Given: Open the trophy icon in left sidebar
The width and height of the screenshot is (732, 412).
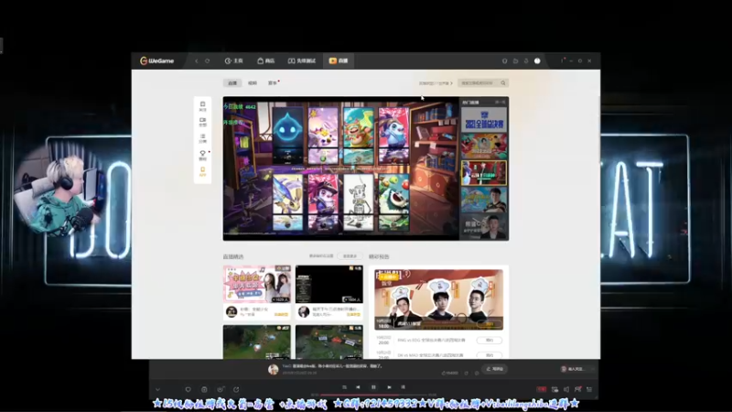Looking at the screenshot, I should (202, 155).
